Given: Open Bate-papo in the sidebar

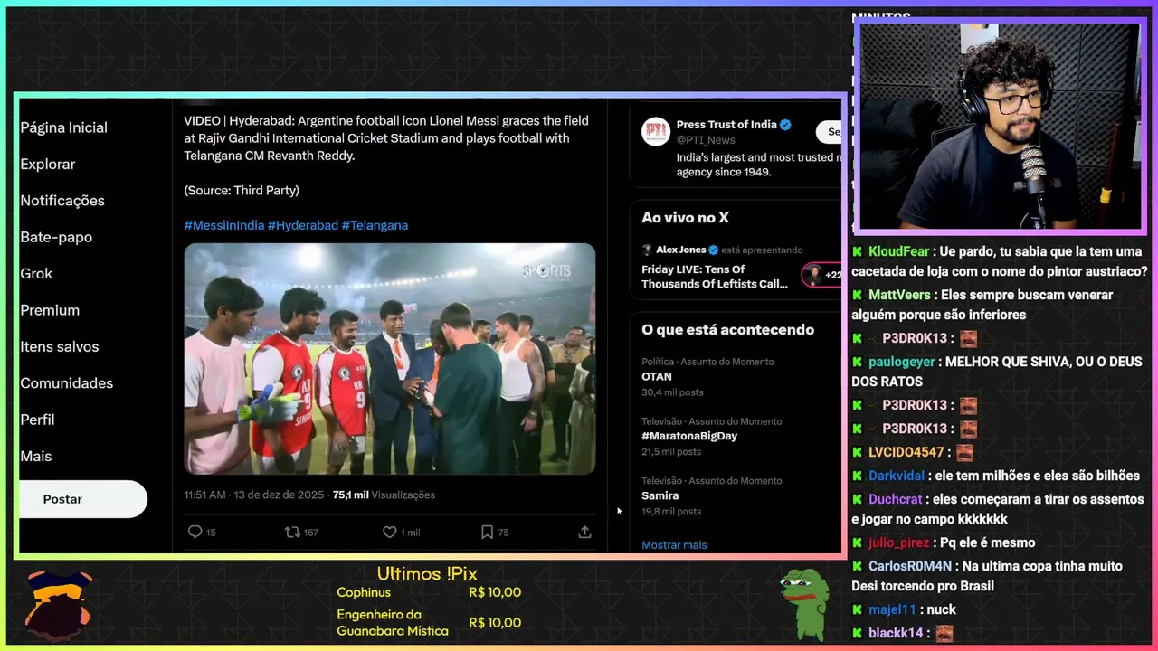Looking at the screenshot, I should click(x=56, y=237).
